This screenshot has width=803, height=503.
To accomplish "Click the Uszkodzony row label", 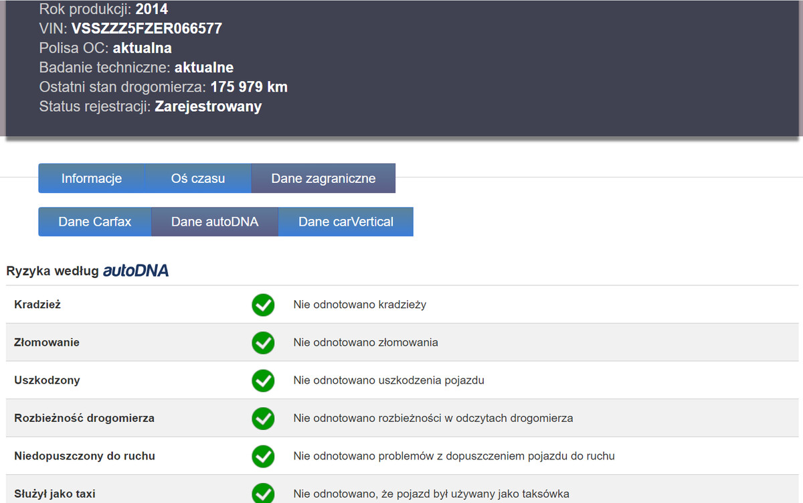I will pos(47,380).
